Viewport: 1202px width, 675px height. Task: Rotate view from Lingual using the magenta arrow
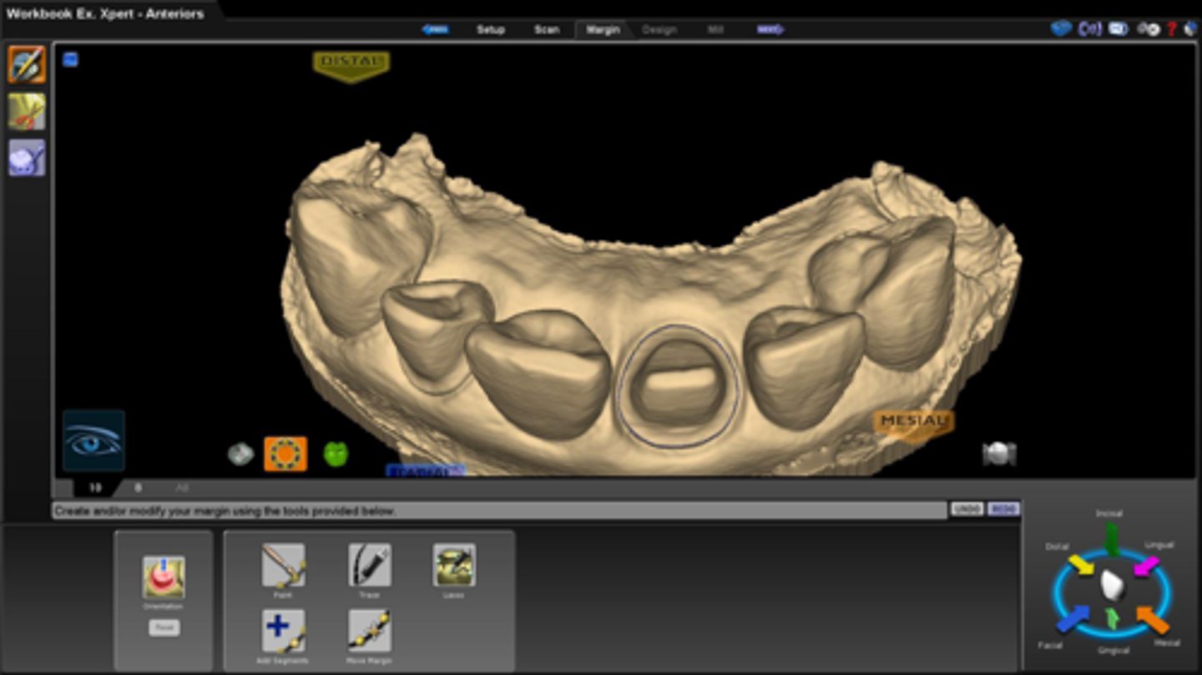[1146, 567]
